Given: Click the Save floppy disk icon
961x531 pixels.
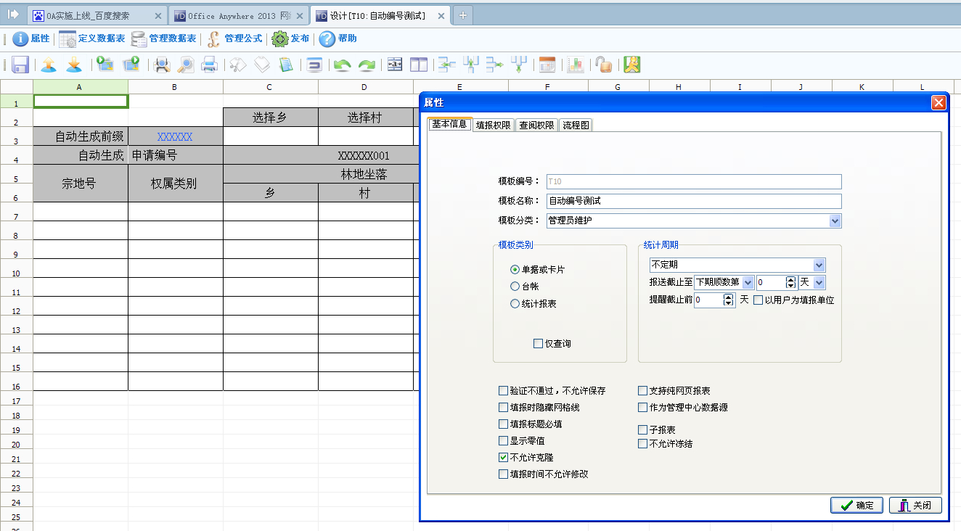Looking at the screenshot, I should point(20,65).
